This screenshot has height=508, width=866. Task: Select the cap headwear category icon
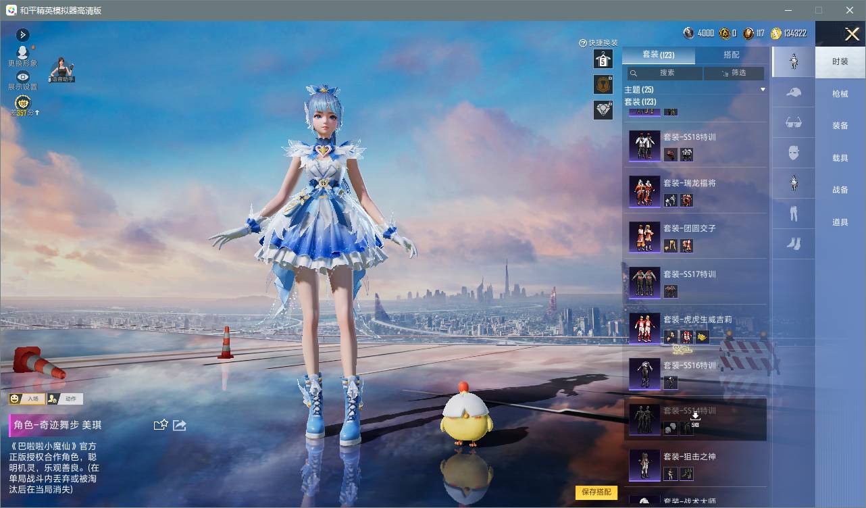(794, 92)
